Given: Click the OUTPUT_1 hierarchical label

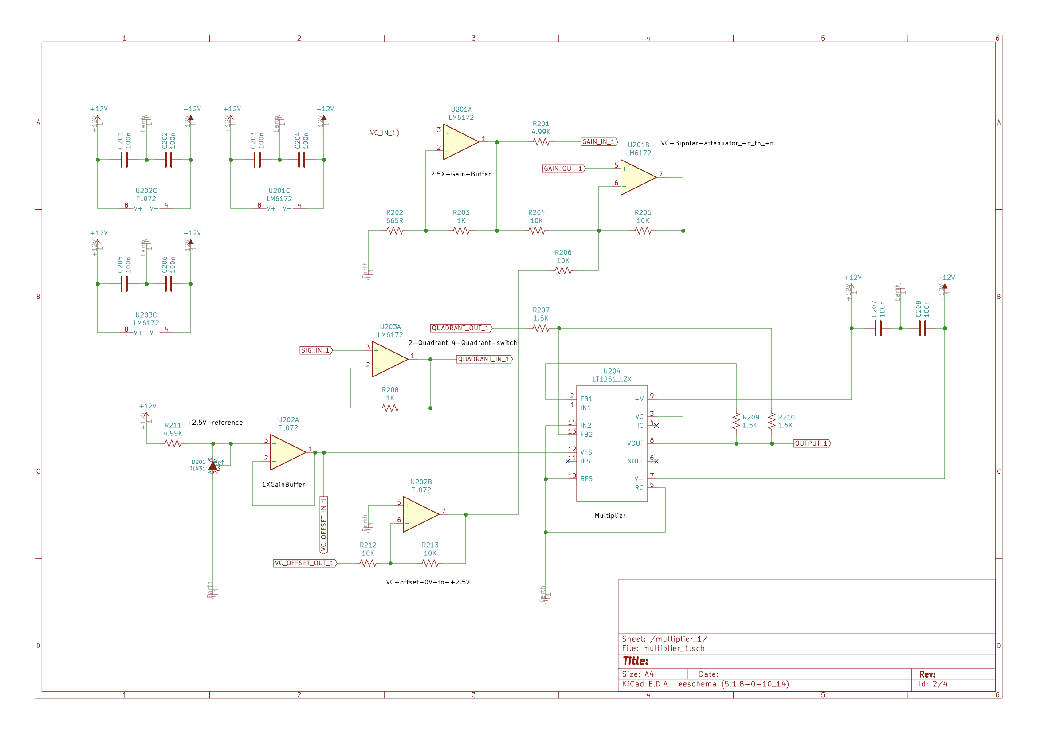Looking at the screenshot, I should [812, 443].
